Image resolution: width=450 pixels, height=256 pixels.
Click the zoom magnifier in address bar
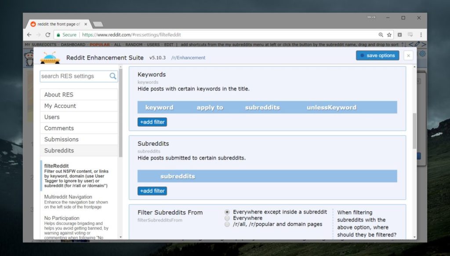tap(381, 35)
